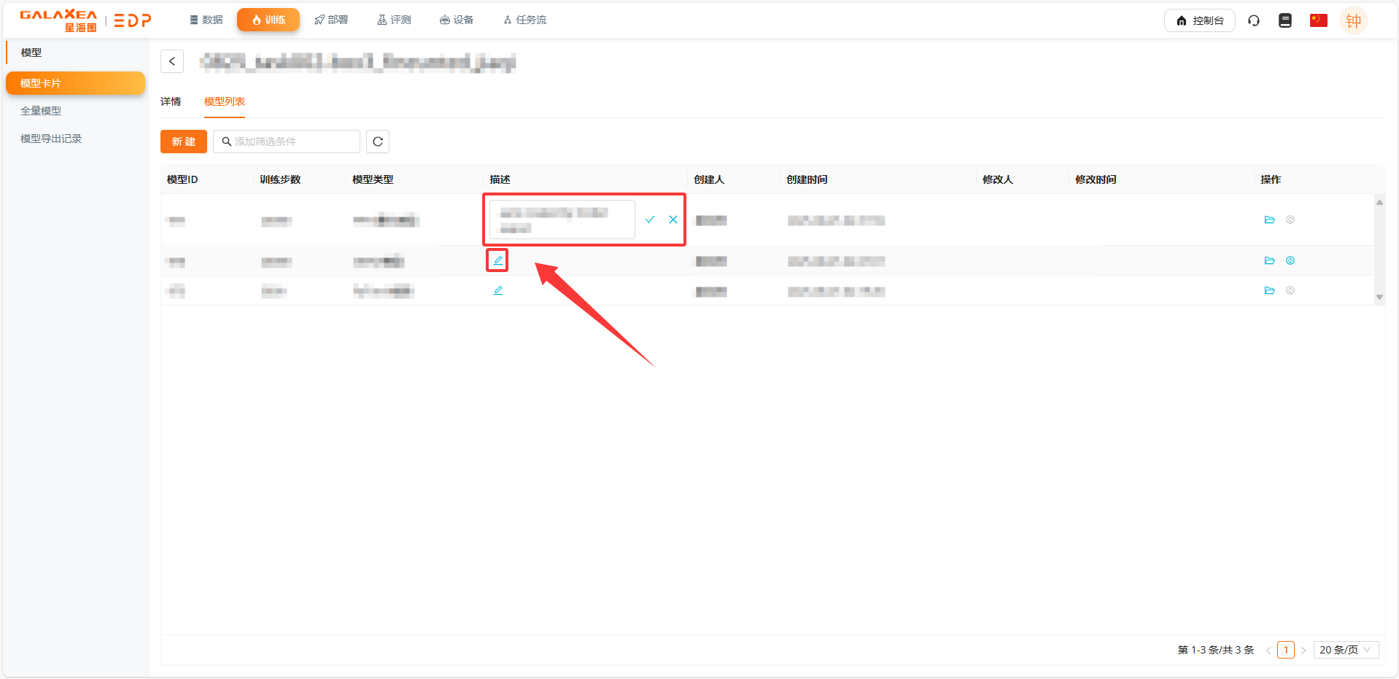Click the 控制台 button
1399x679 pixels.
(1199, 20)
